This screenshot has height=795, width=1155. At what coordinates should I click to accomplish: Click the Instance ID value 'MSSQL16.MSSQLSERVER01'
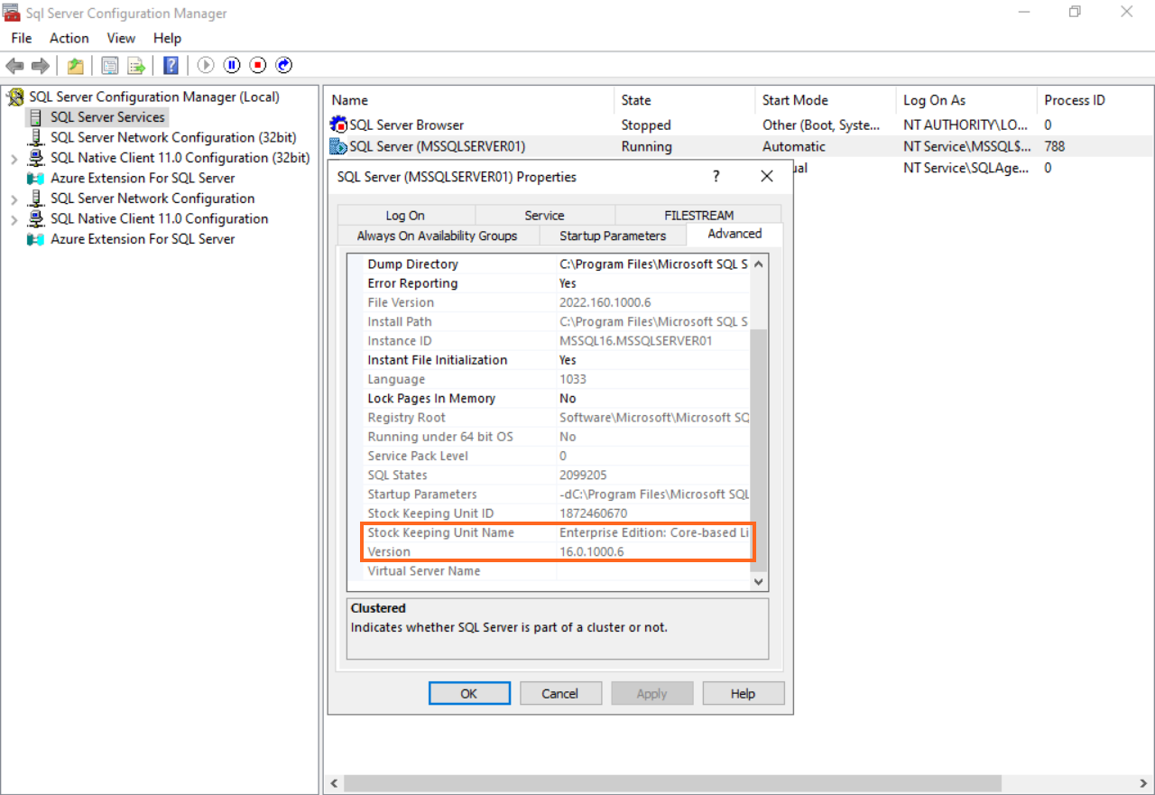(x=636, y=341)
